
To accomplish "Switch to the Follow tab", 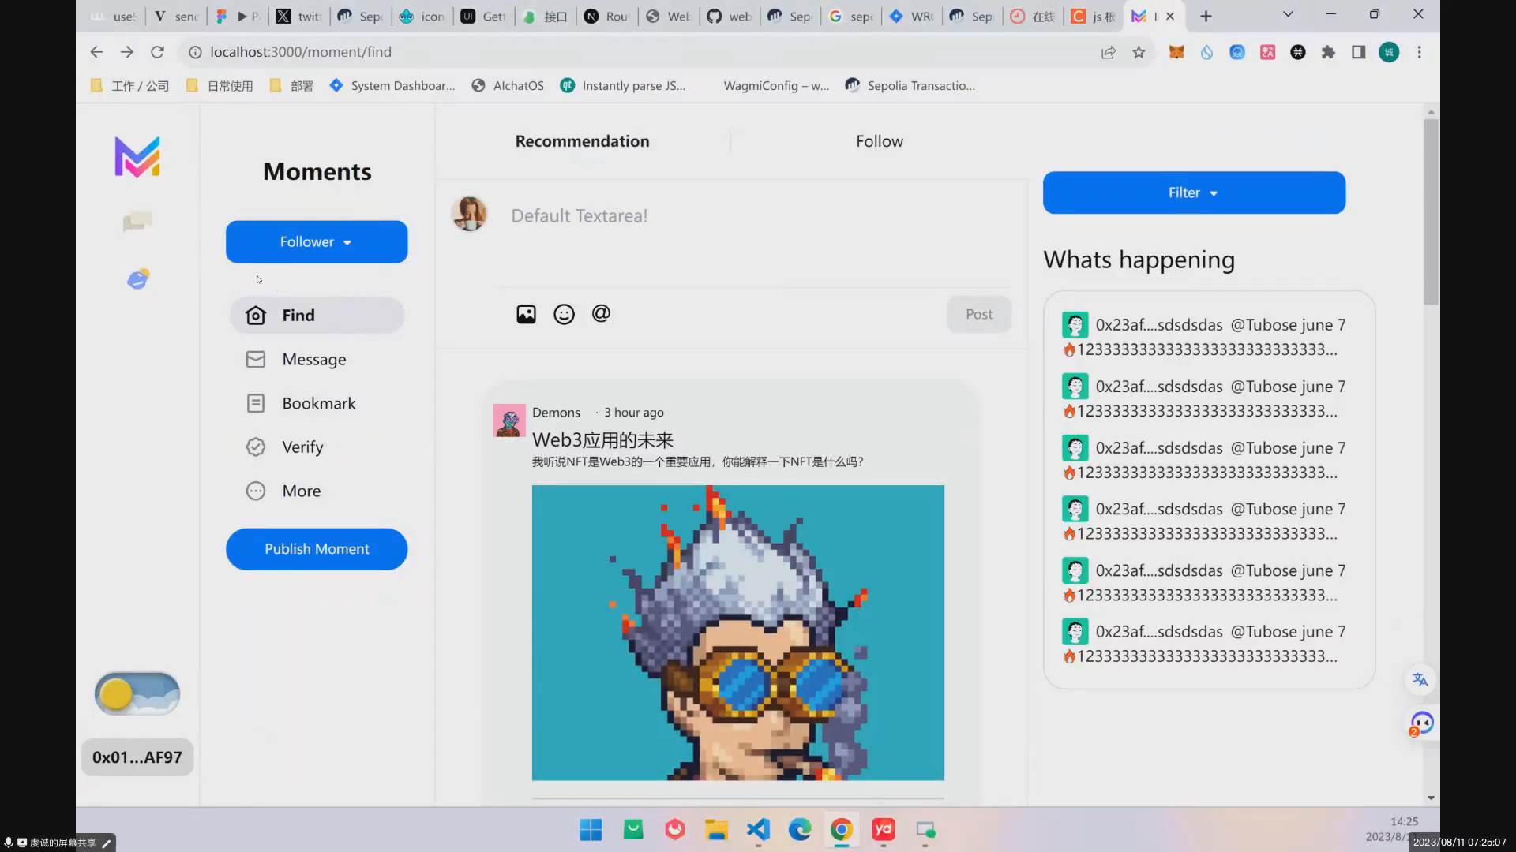I will 879,141.
